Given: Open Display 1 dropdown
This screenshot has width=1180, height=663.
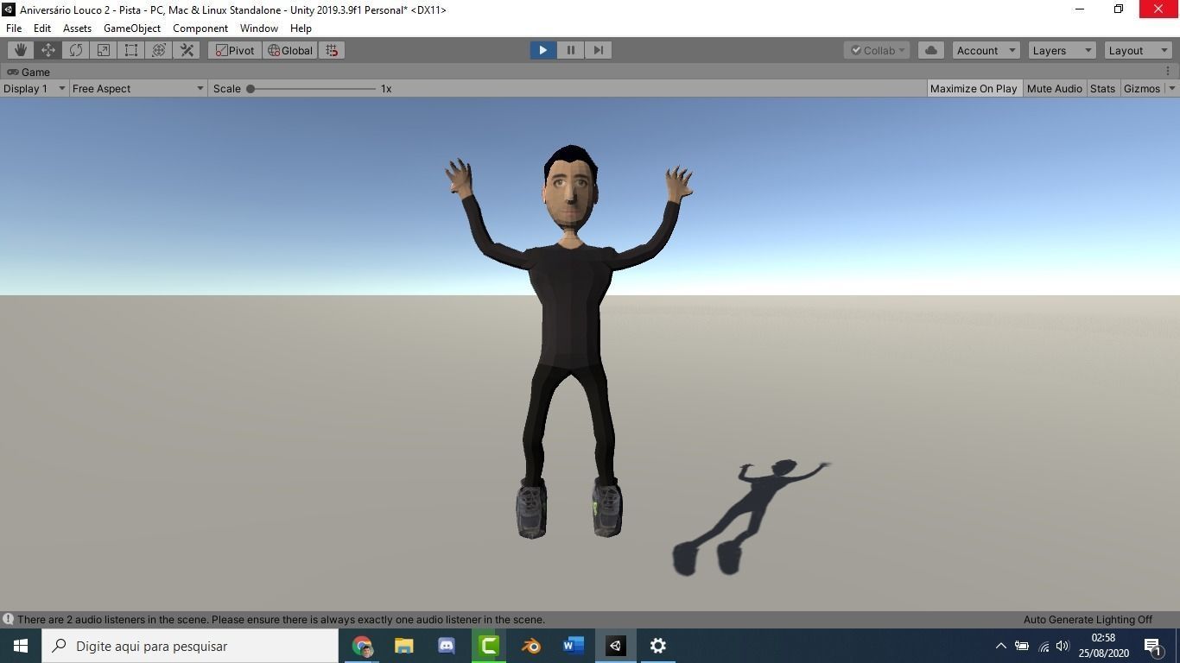Looking at the screenshot, I should [x=35, y=88].
